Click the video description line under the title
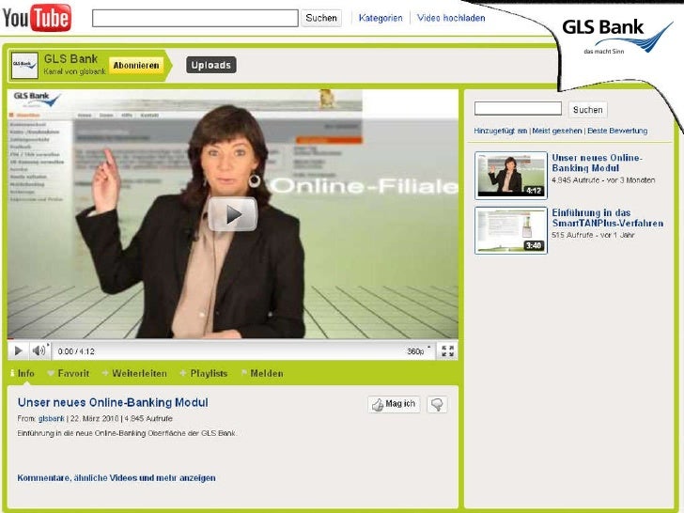 click(x=127, y=433)
